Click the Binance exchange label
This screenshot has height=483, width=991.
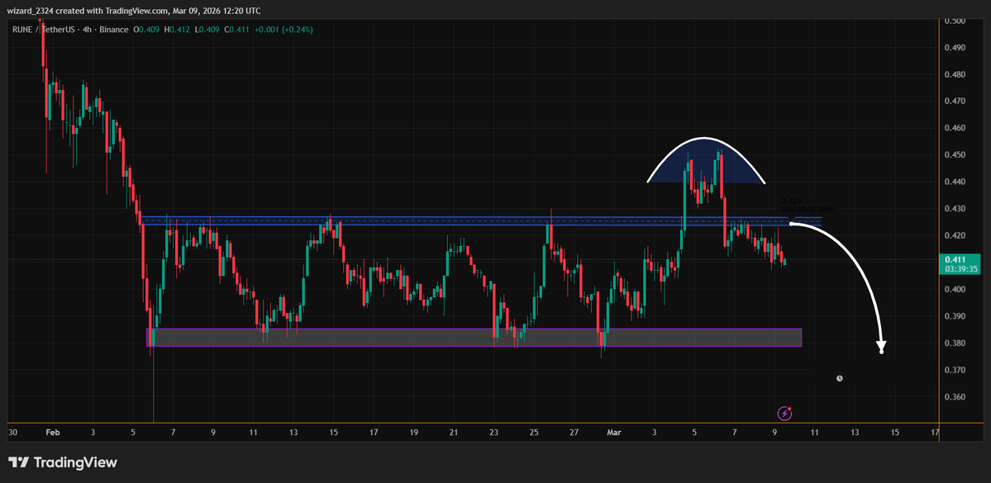tap(112, 30)
